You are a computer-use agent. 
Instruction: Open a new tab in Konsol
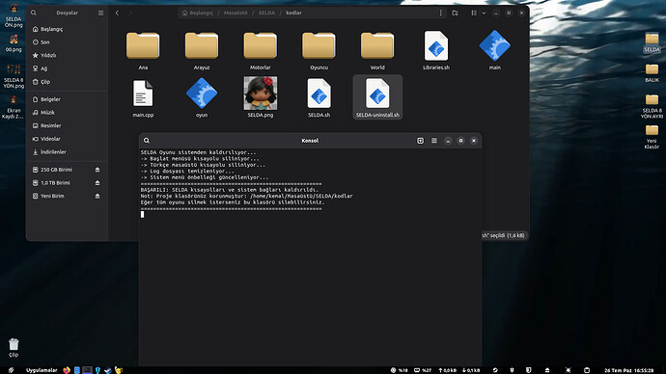(420, 141)
